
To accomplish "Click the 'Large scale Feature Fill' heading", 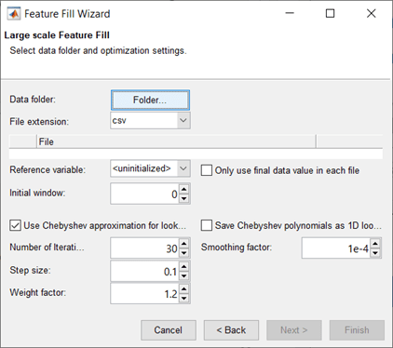I will point(57,35).
